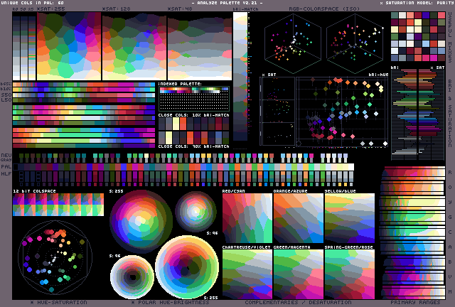Click the large S:255 dark-rim polar circle
Image resolution: width=455 pixels, height=307 pixels.
(141, 222)
